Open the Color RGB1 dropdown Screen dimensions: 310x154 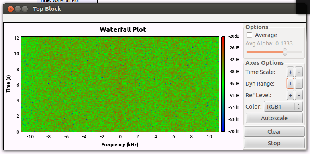tap(283, 107)
